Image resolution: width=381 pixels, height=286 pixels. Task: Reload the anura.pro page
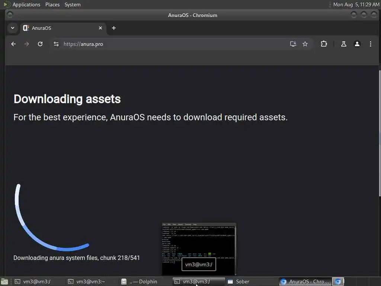click(x=40, y=44)
